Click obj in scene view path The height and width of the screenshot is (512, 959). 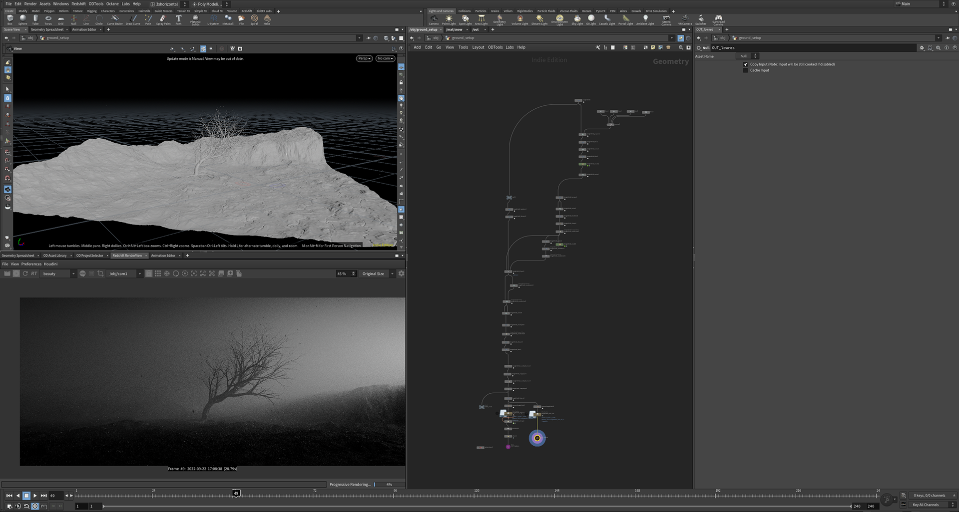(30, 38)
